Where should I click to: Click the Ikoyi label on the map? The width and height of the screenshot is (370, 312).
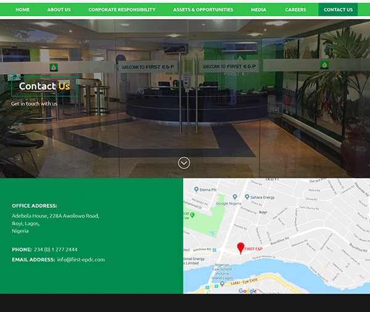[263, 212]
